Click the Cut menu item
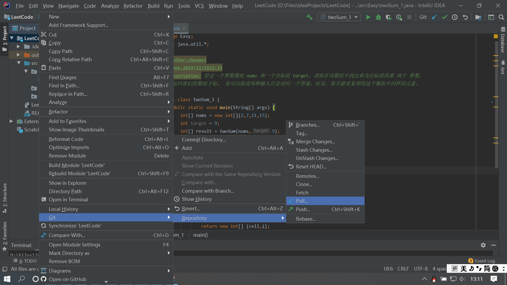The width and height of the screenshot is (507, 285). click(x=106, y=35)
